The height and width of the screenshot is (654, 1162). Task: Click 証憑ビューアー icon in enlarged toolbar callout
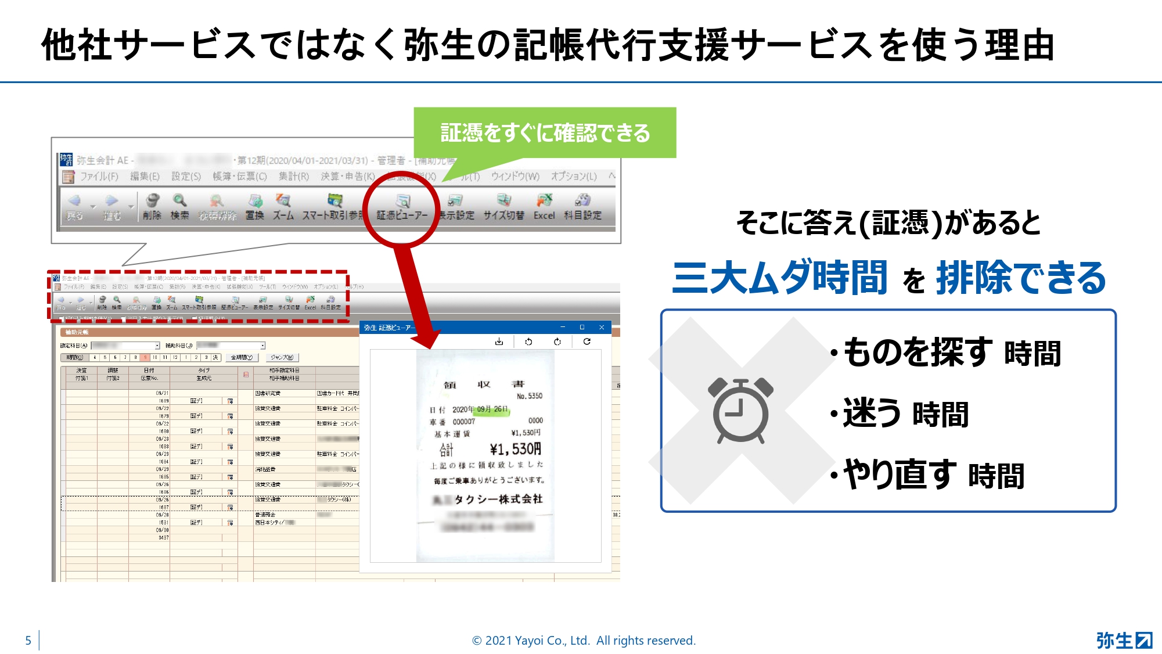pyautogui.click(x=402, y=202)
